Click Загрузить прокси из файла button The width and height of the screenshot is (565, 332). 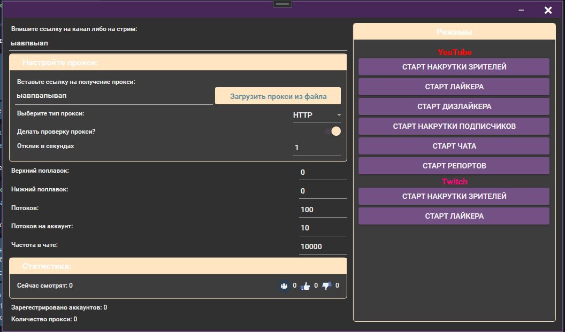pyautogui.click(x=278, y=96)
